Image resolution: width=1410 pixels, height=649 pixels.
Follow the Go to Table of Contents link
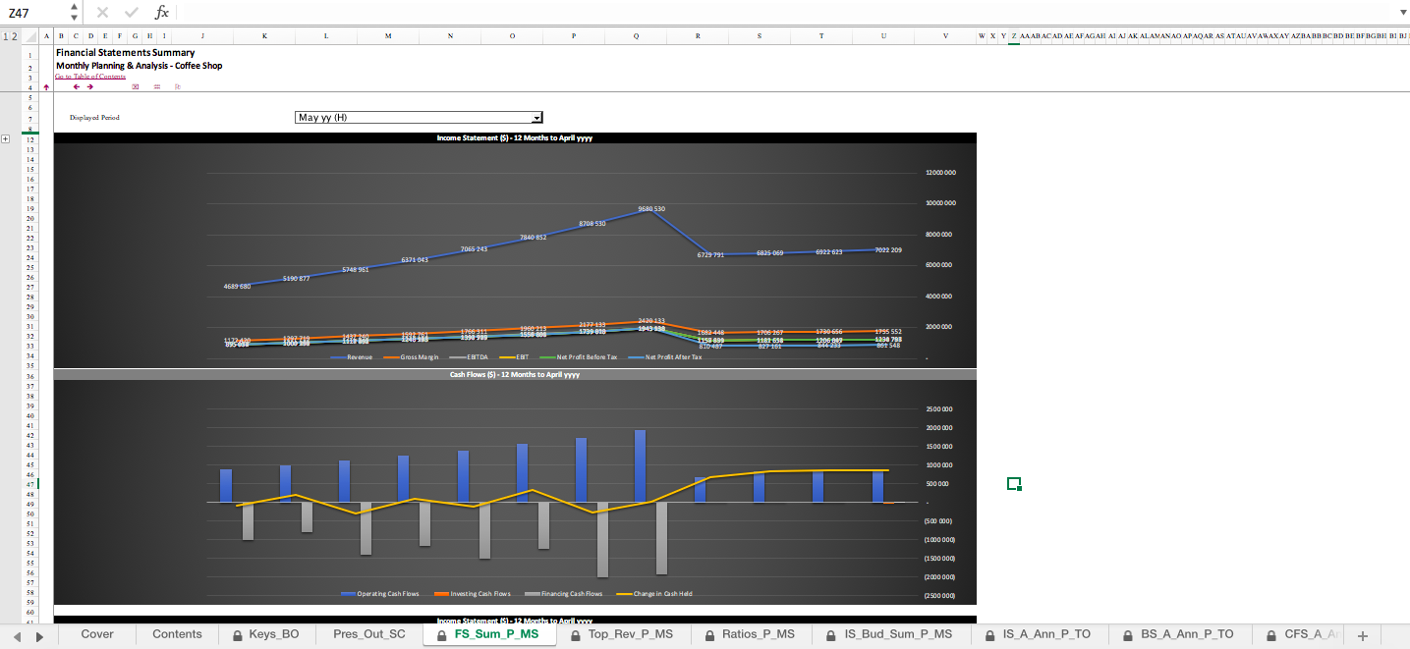point(90,77)
